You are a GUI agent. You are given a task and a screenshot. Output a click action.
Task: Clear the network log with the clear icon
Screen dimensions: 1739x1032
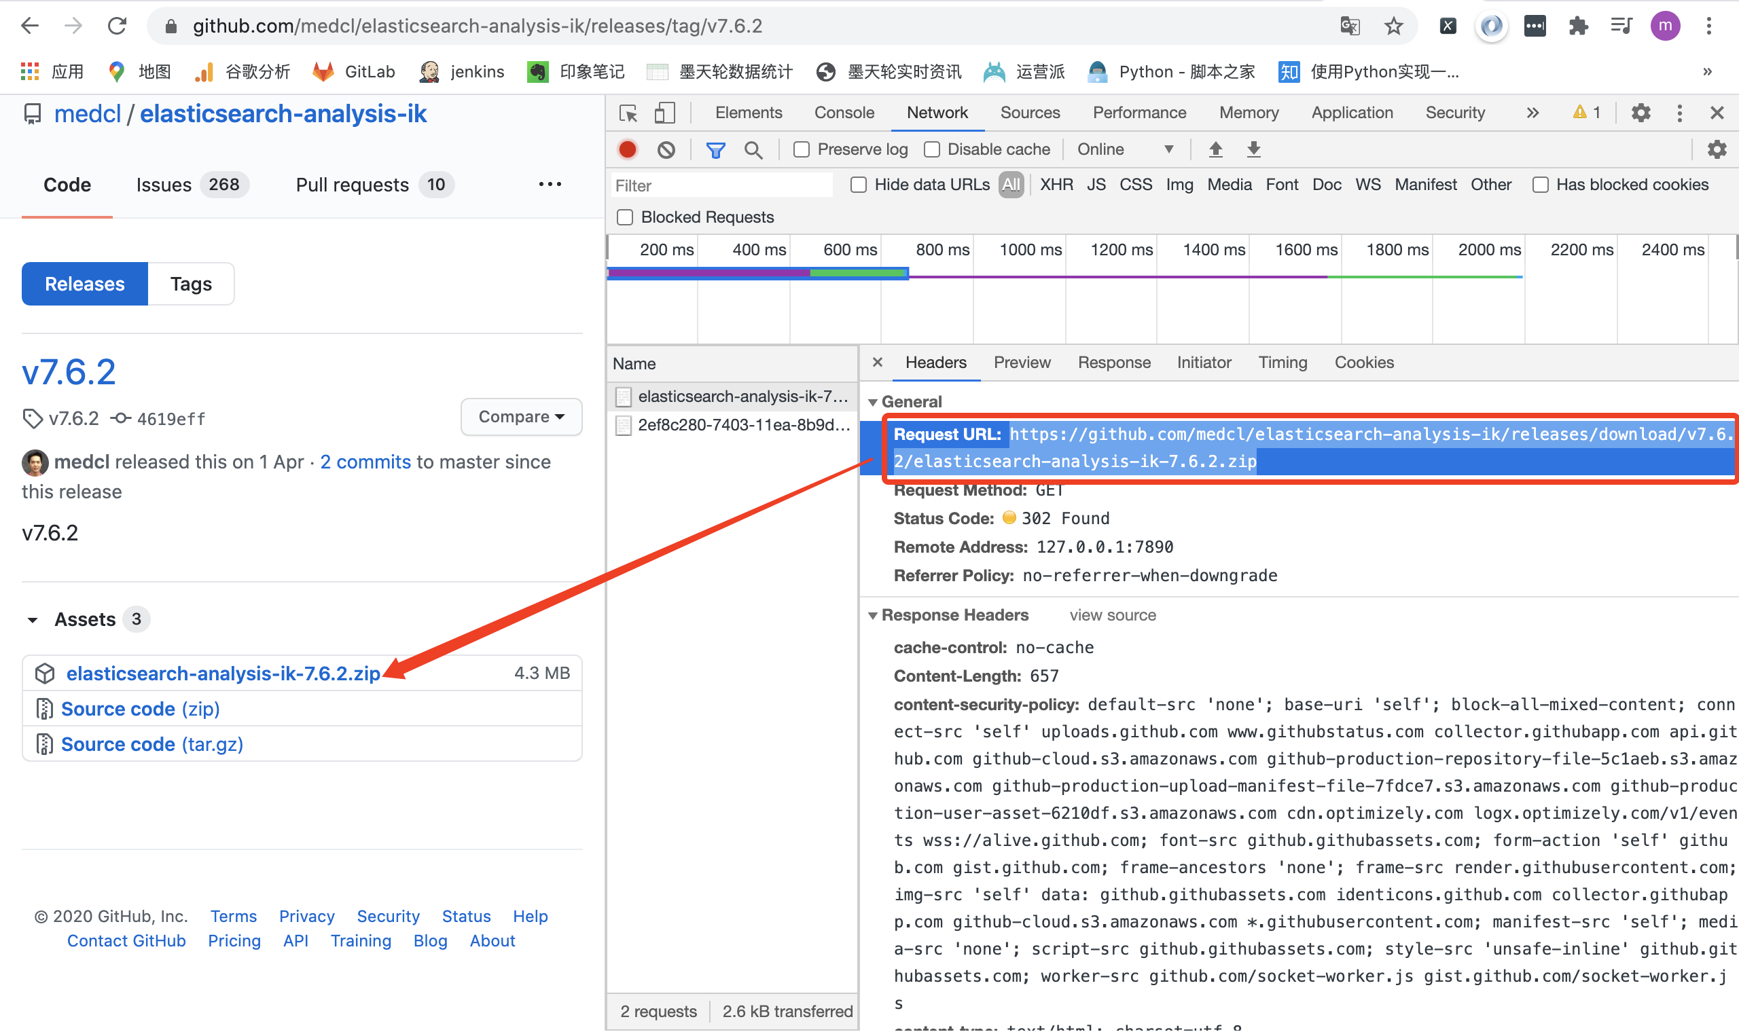point(666,149)
